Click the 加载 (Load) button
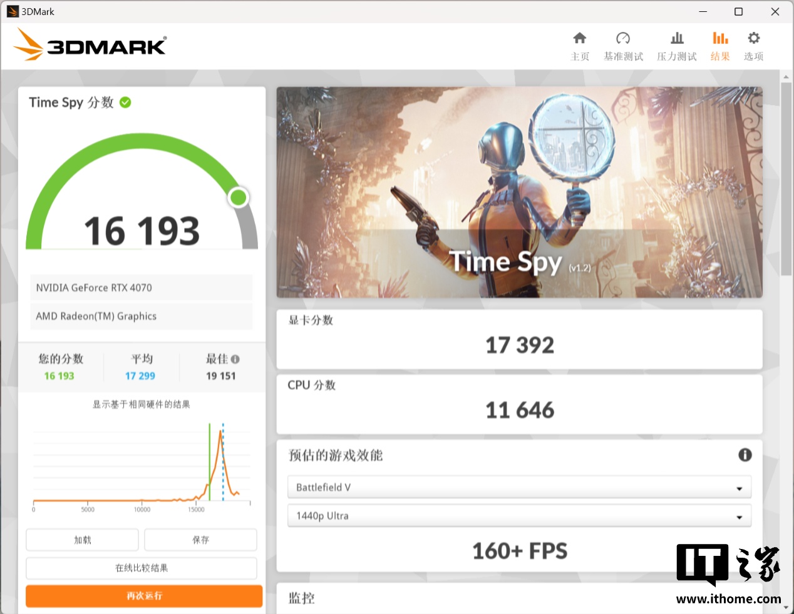Screen dimensions: 794x614 82,540
